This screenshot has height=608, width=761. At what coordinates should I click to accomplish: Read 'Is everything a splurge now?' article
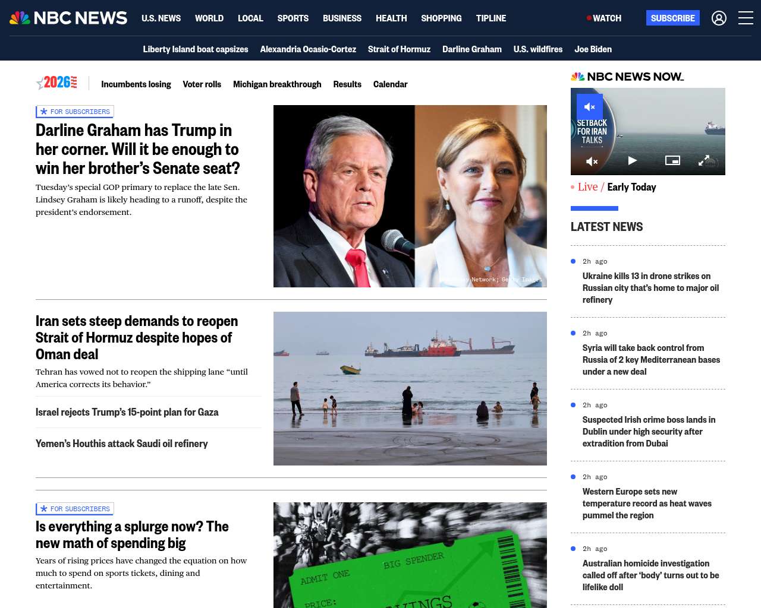(132, 534)
